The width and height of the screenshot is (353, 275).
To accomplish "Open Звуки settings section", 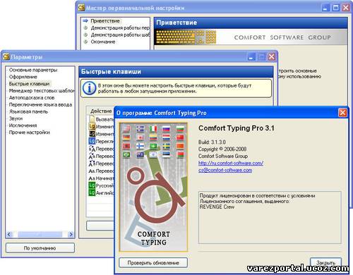I will point(16,118).
